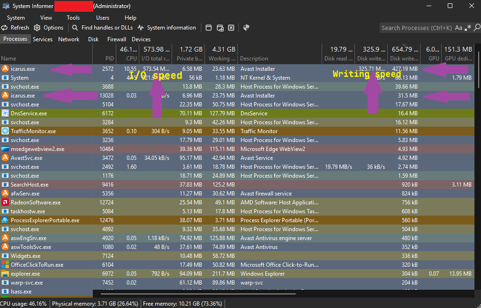Viewport: 481px width, 308px height.
Task: Open the View menu
Action: click(46, 18)
